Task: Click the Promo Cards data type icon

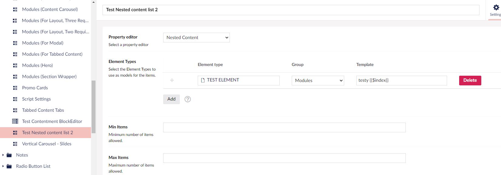Action: coord(15,88)
